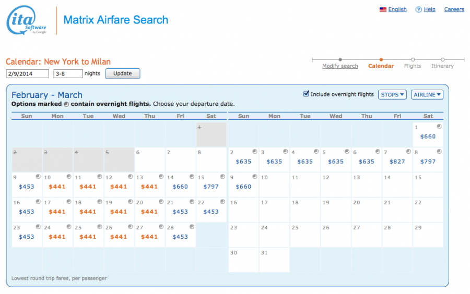
Task: Open the Careers link
Action: point(454,9)
